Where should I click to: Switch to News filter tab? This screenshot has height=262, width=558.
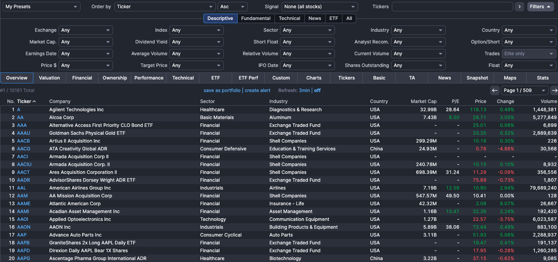tap(315, 18)
